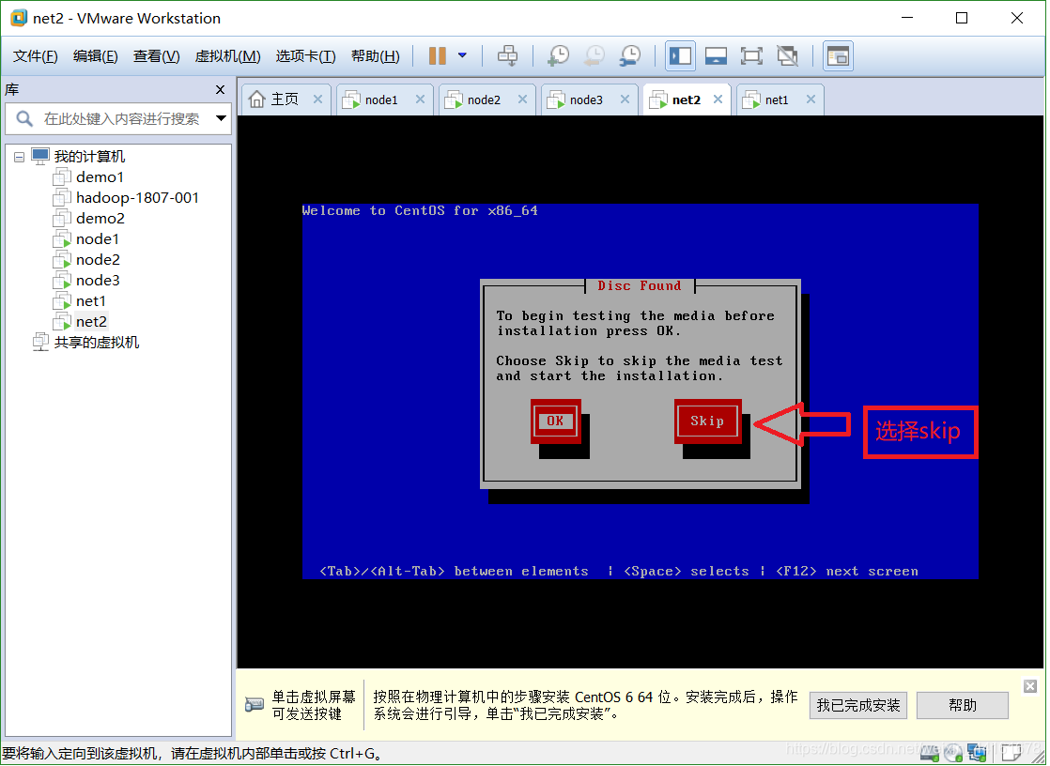Viewport: 1050px width, 766px height.
Task: Open the snapshot manager icon
Action: tap(630, 55)
